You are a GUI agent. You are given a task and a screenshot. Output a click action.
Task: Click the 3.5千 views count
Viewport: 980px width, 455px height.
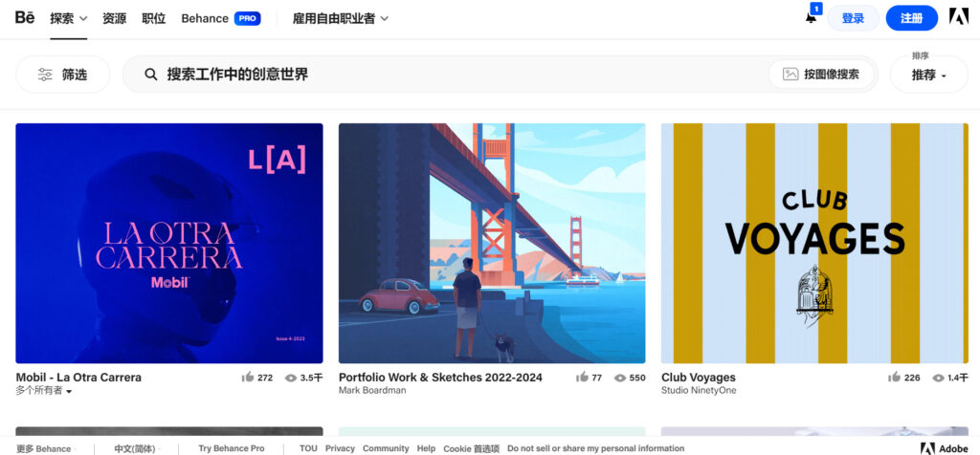pyautogui.click(x=311, y=378)
